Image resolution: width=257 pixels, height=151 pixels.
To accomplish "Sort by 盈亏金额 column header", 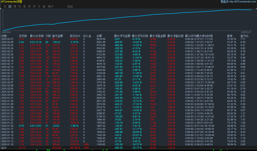I will pos(57,36).
